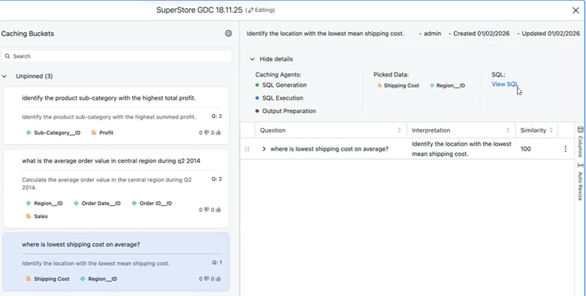This screenshot has width=586, height=296.
Task: Click thumbs-up on shipping cost bucket
Action: 218,279
